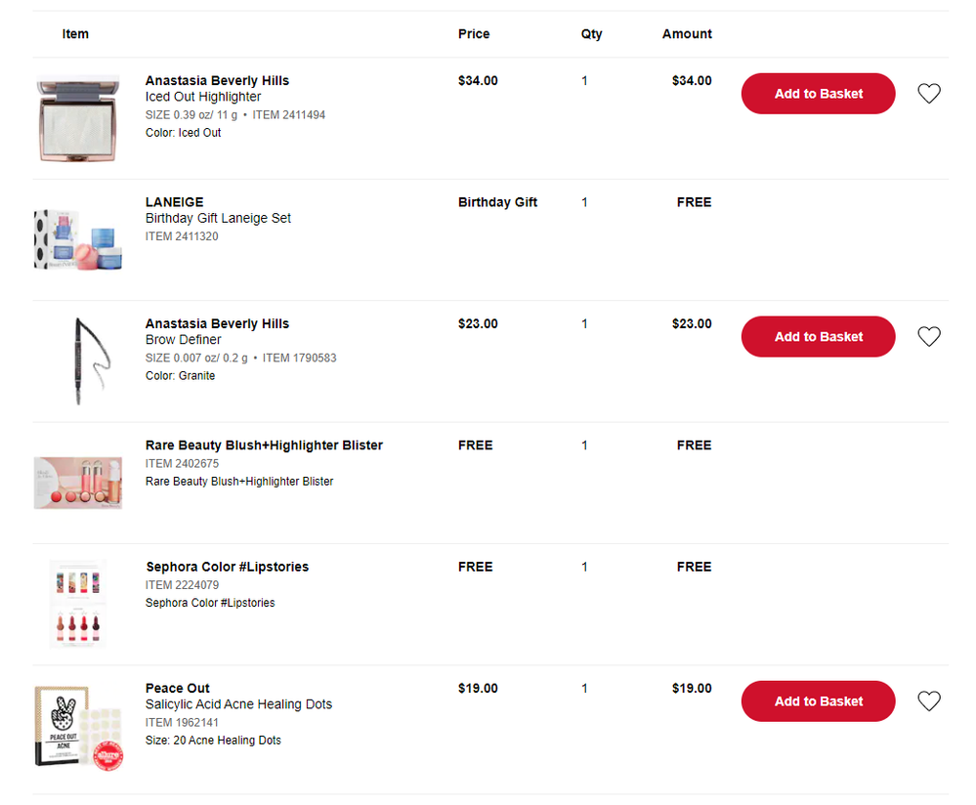Click the LANEIGE brand name

click(174, 202)
